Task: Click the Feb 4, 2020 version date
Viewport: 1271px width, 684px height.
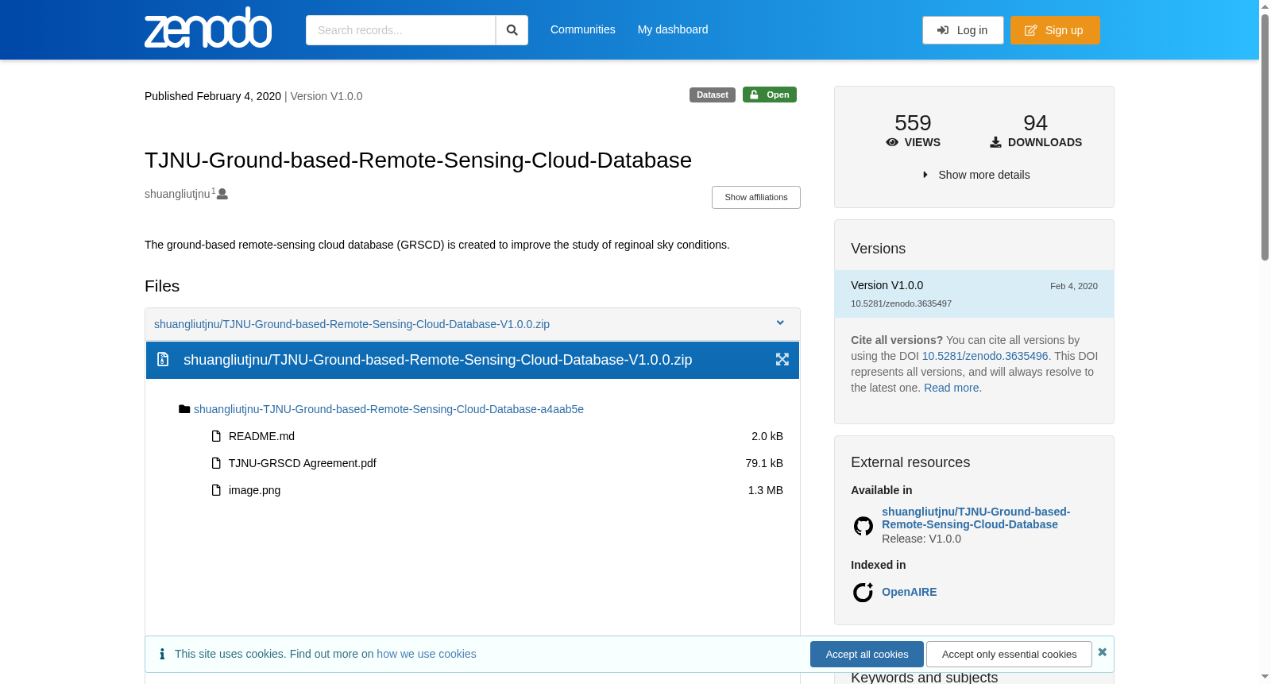Action: [x=1074, y=286]
